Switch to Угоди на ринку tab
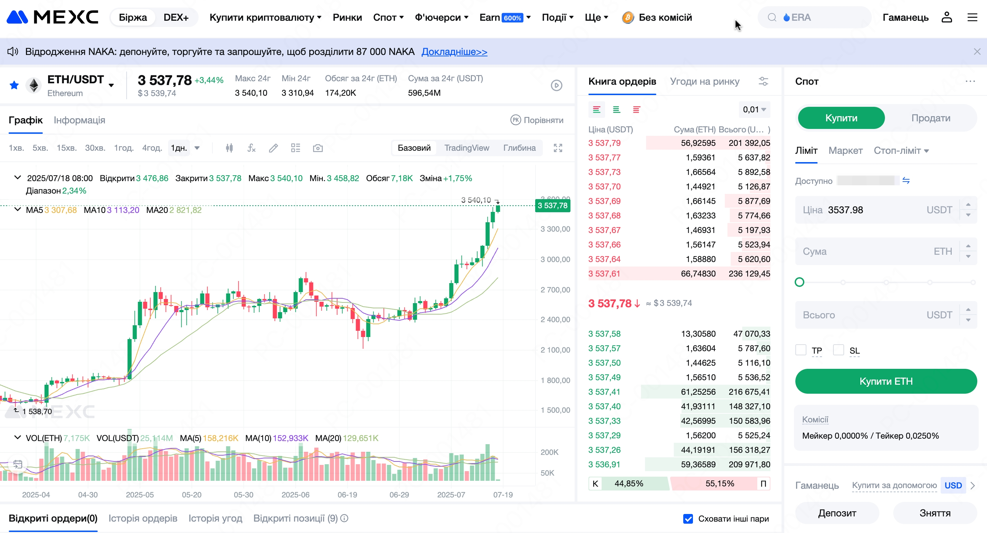Screen dimensions: 987x533 coord(705,81)
